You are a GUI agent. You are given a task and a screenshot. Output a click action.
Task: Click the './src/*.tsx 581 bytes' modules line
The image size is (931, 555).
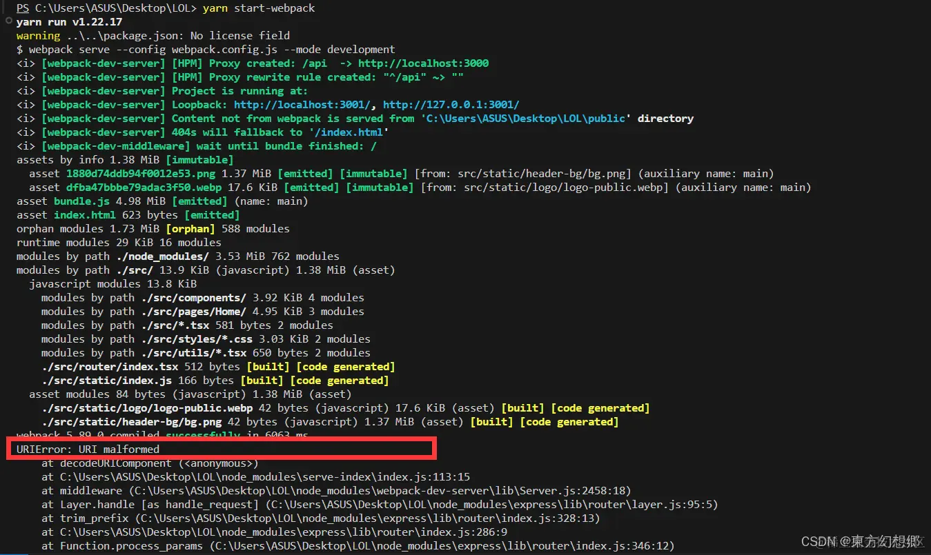coord(187,325)
